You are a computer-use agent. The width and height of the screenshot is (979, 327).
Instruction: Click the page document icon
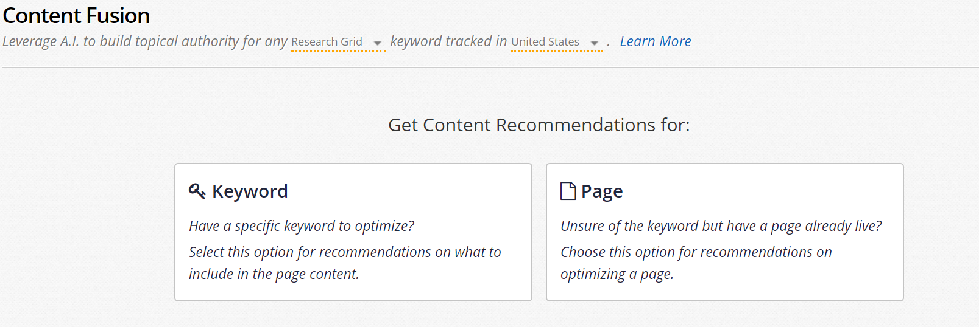568,191
